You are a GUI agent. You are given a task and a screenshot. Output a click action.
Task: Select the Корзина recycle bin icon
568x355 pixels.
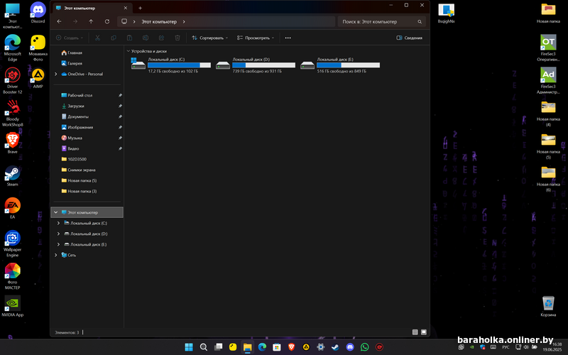[x=548, y=307]
